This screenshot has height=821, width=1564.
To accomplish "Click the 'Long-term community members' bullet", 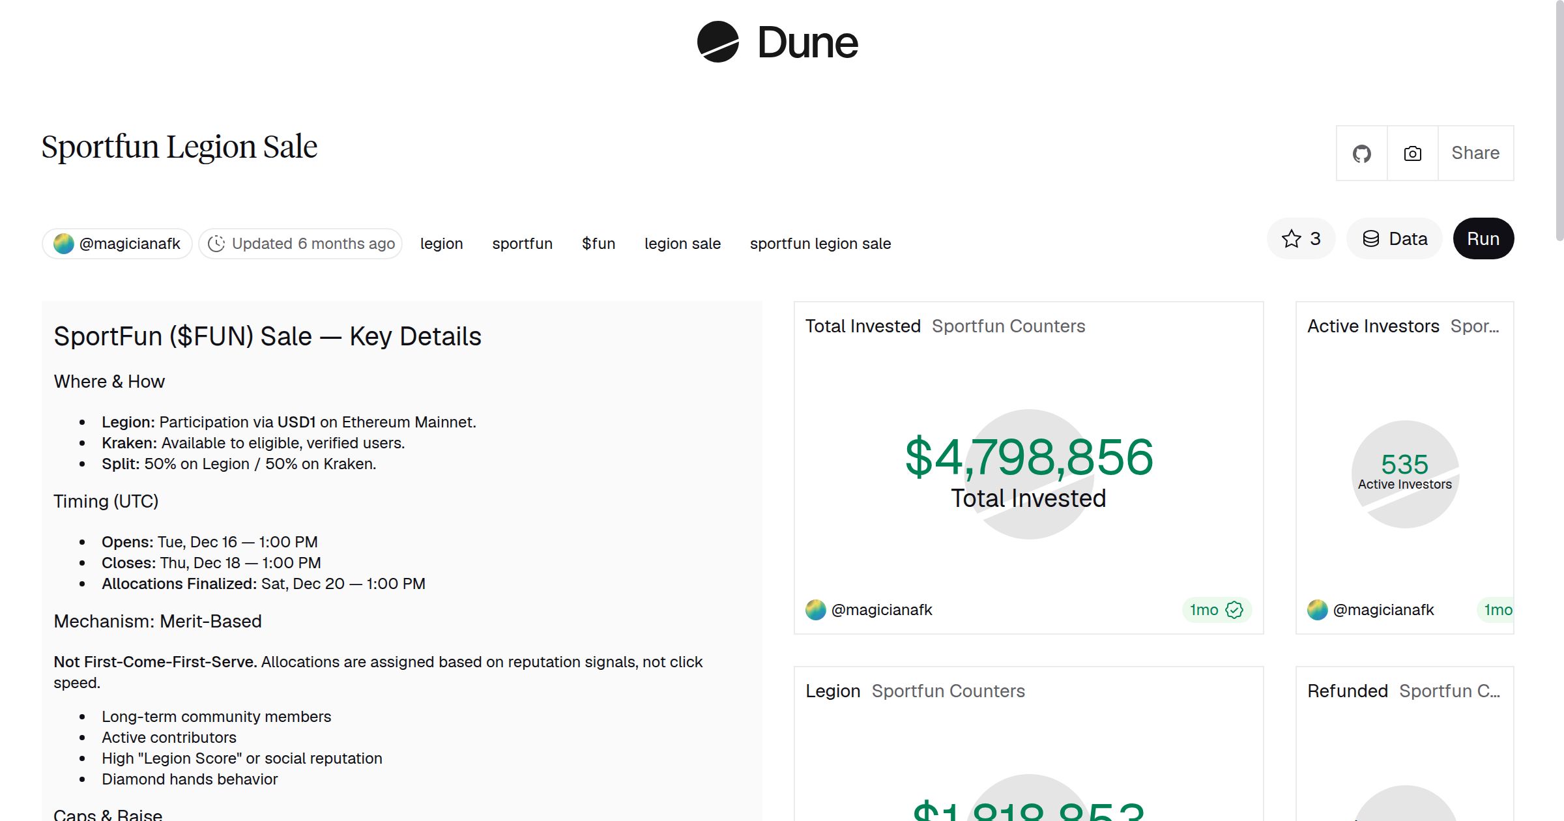I will (x=216, y=717).
